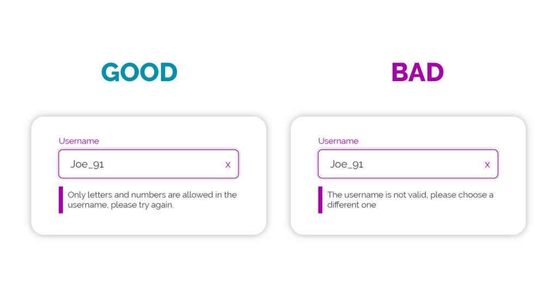Select the Username label in the BAD card
Screen dimensions: 557x297
pos(338,141)
